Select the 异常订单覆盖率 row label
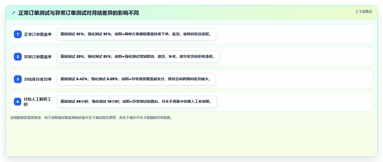Screen dimensions: 383x162 [38, 57]
